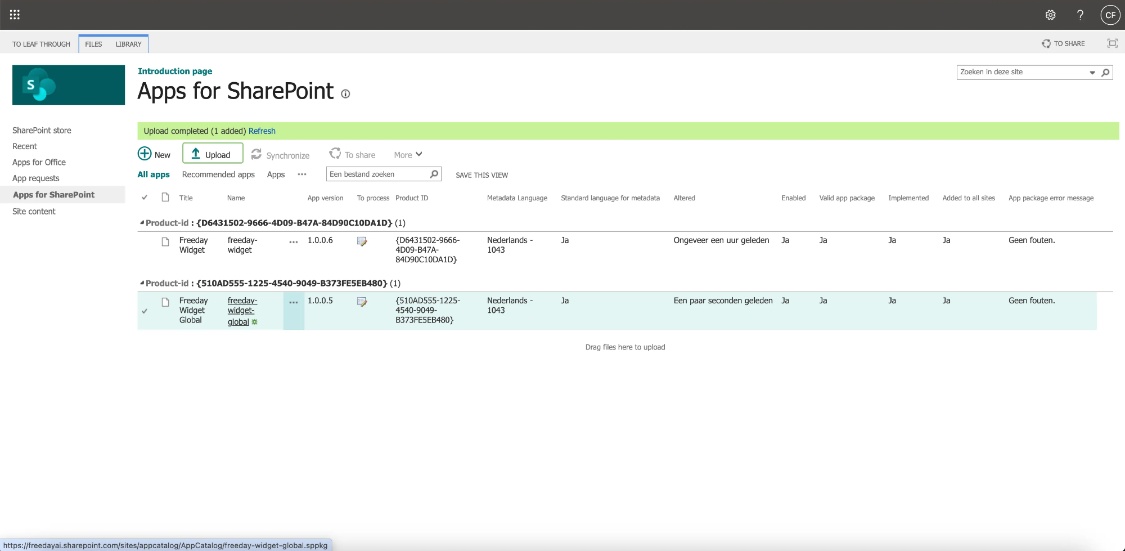Click the Zoeken in deze site field
The height and width of the screenshot is (551, 1125).
coord(1022,72)
